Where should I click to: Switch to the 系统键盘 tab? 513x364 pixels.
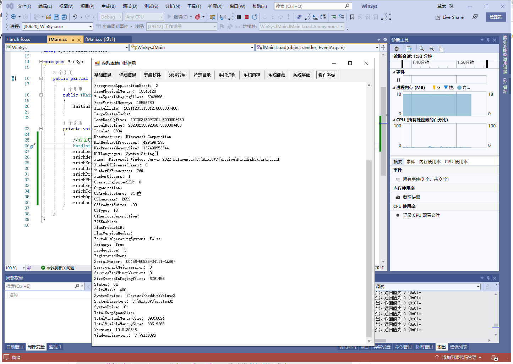coord(277,75)
